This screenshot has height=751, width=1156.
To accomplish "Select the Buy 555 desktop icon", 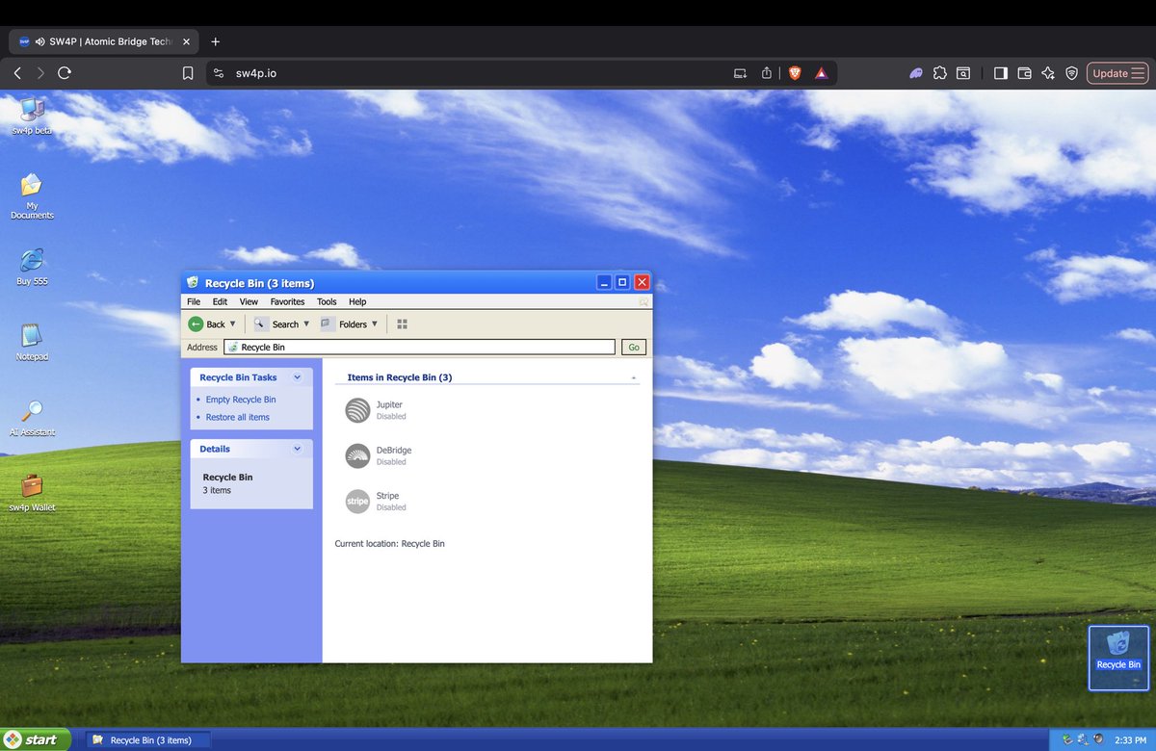I will [32, 267].
